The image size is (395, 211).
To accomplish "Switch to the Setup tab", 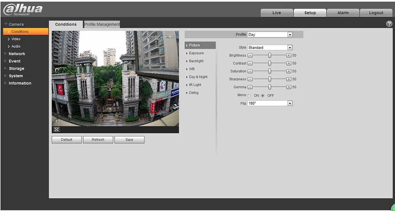I will 310,13.
